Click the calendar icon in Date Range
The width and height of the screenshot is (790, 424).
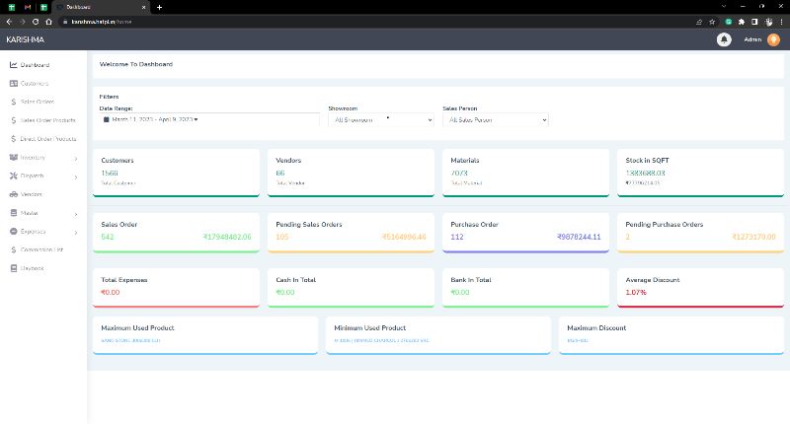[107, 119]
